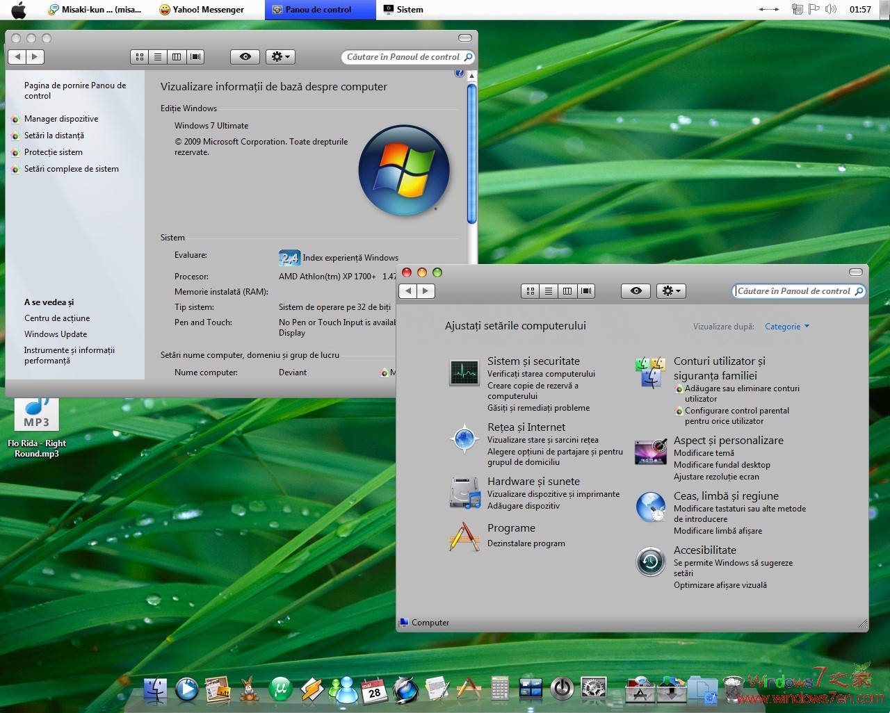890x713 pixels.
Task: Open Aspect și personalizare category
Action: point(729,441)
